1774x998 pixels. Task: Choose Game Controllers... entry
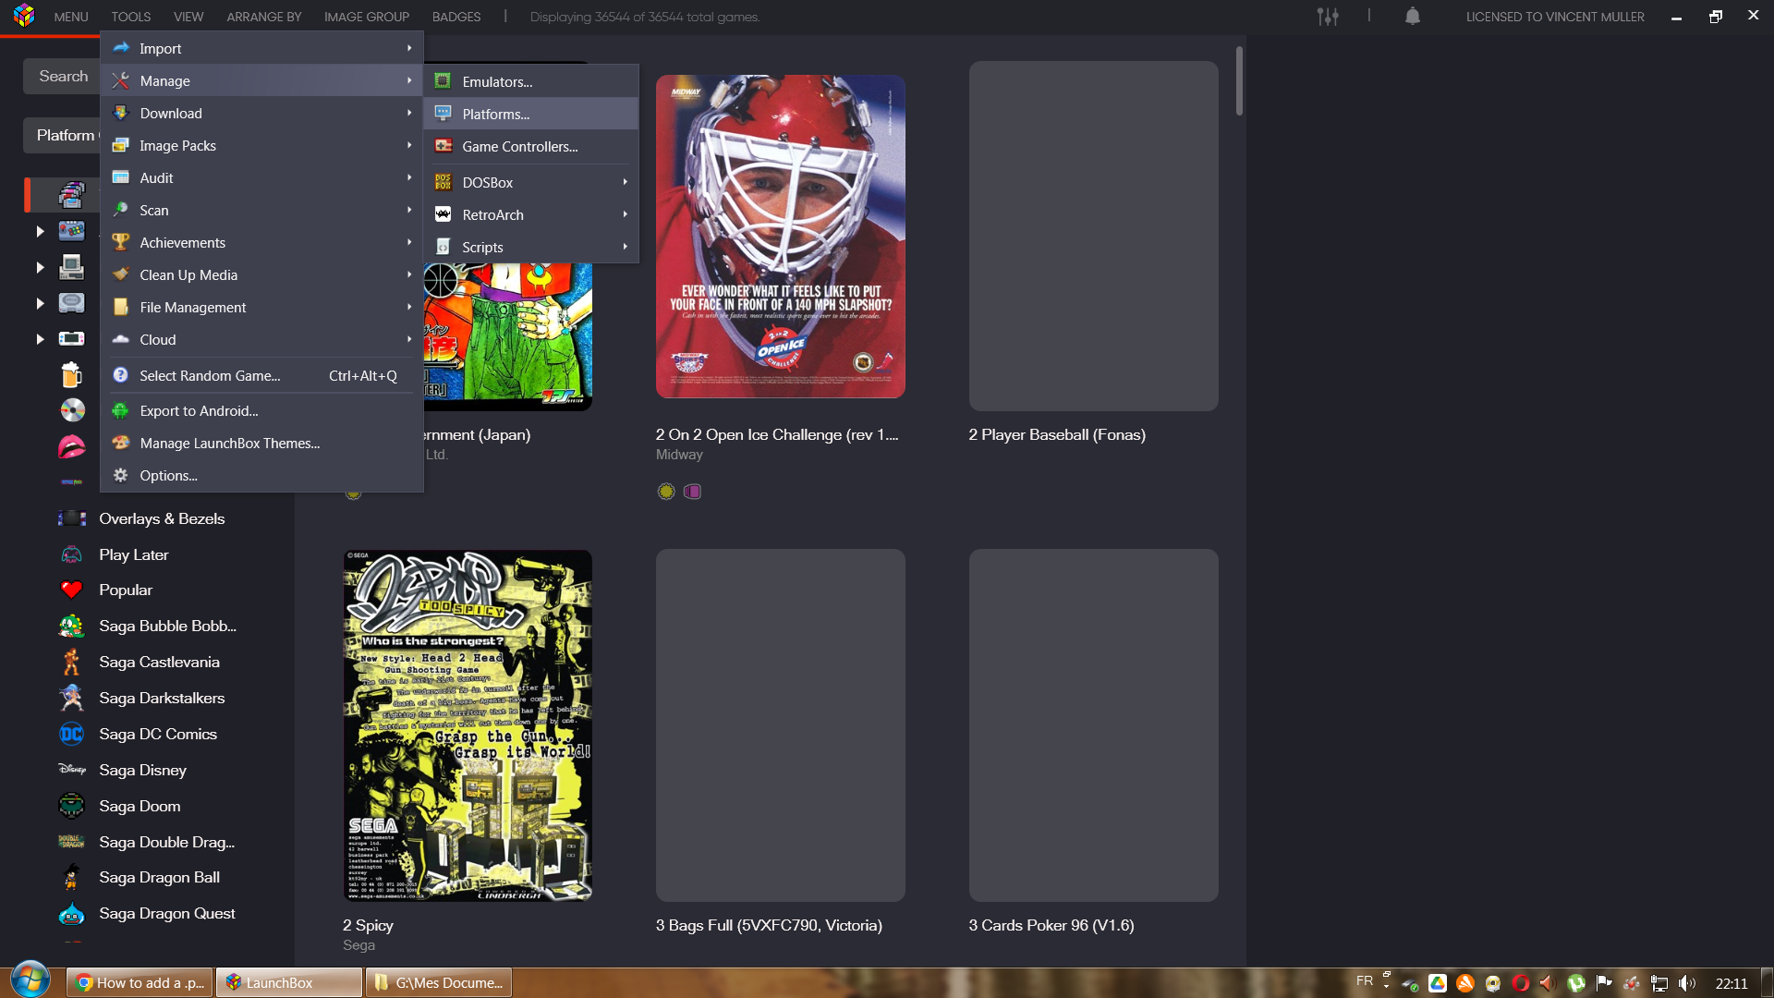(530, 146)
